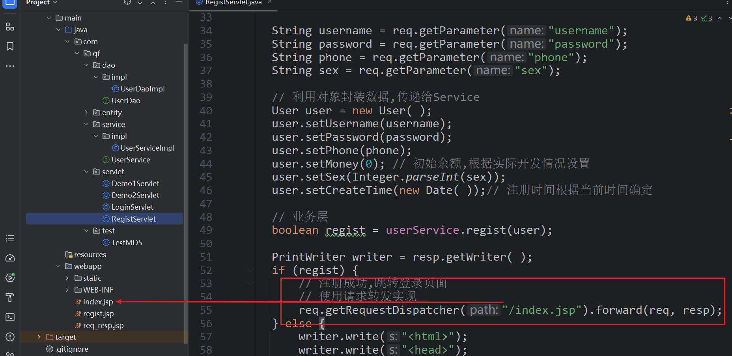Screen dimensions: 732x356
Task: Collapse the test package
Action: (86, 231)
